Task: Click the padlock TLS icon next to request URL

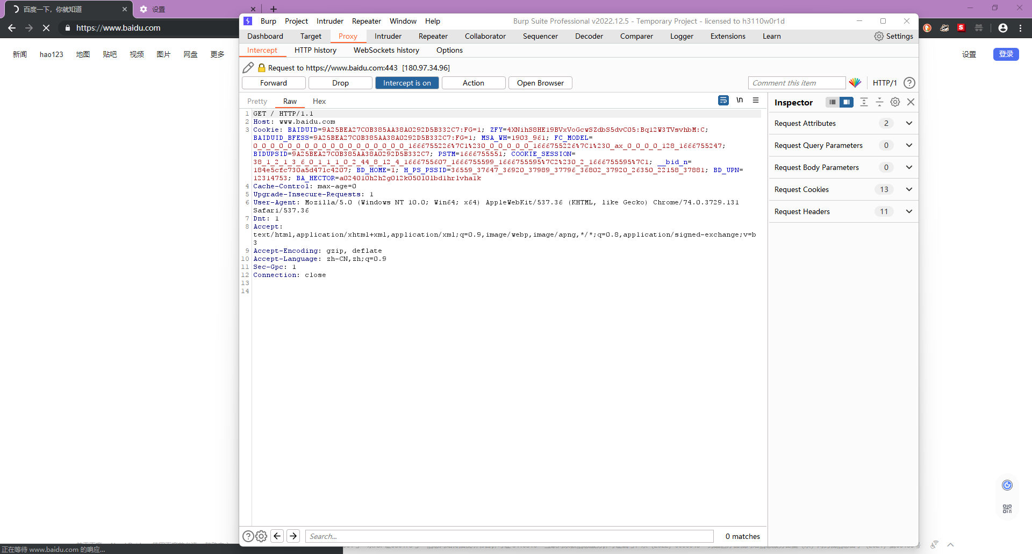Action: (x=262, y=68)
